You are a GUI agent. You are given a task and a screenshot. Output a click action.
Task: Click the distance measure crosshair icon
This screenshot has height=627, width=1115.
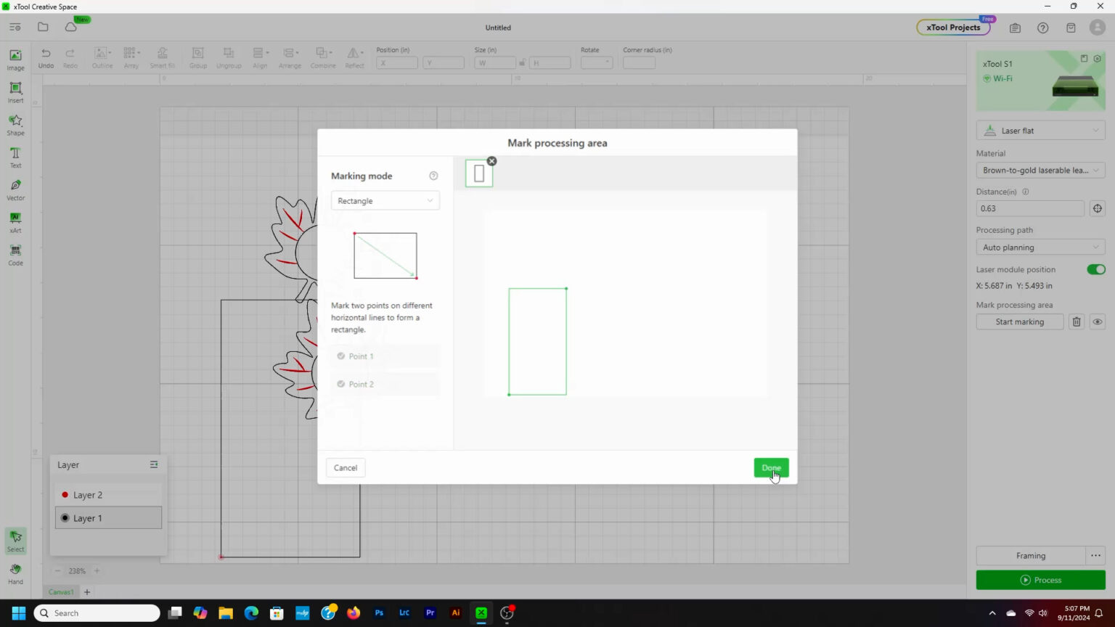1097,208
